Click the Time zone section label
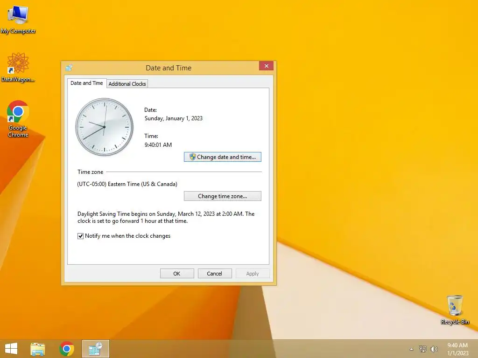This screenshot has width=478, height=358. [x=90, y=172]
